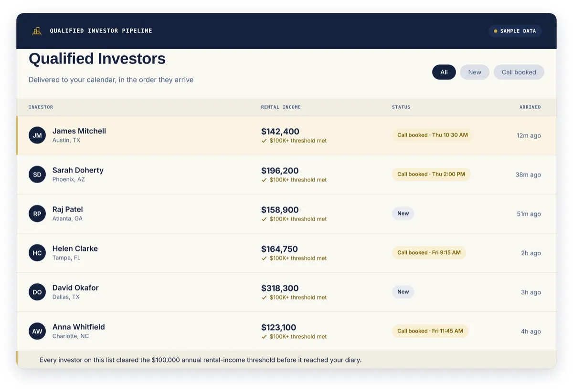The width and height of the screenshot is (573, 392).
Task: Select the Helen Clarke name
Action: (75, 248)
